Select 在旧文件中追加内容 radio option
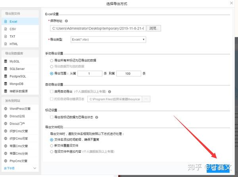Screen dimensions: 238x177 [x=52, y=152]
